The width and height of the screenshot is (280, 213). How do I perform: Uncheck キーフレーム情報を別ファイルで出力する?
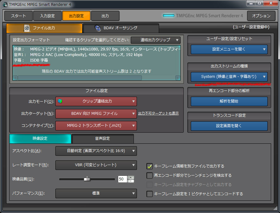coord(150,166)
